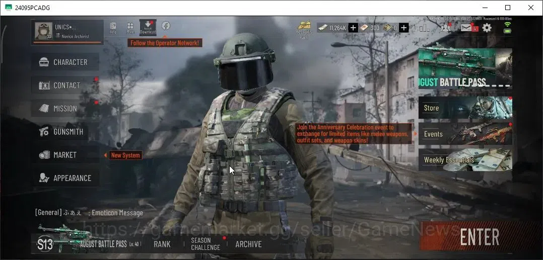Click Follow the Operator Network banner
The width and height of the screenshot is (543, 260).
(165, 43)
